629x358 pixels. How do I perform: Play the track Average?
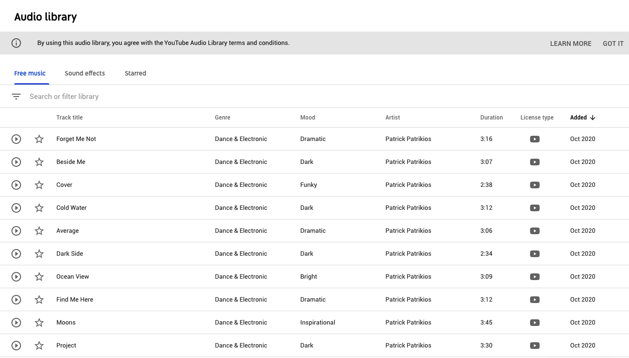pos(16,231)
